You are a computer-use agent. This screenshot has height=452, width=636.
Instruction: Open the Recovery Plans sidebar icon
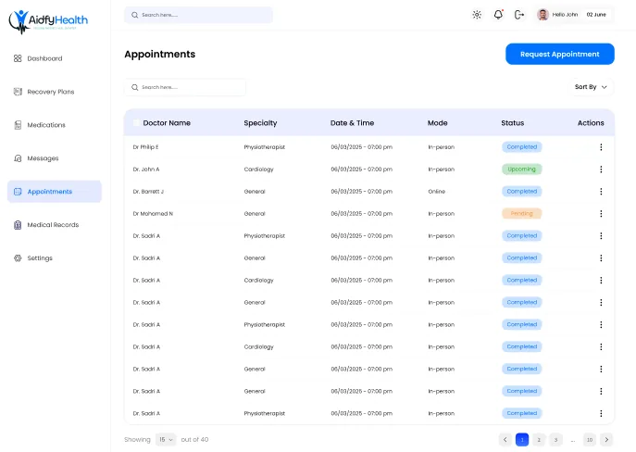(x=18, y=92)
